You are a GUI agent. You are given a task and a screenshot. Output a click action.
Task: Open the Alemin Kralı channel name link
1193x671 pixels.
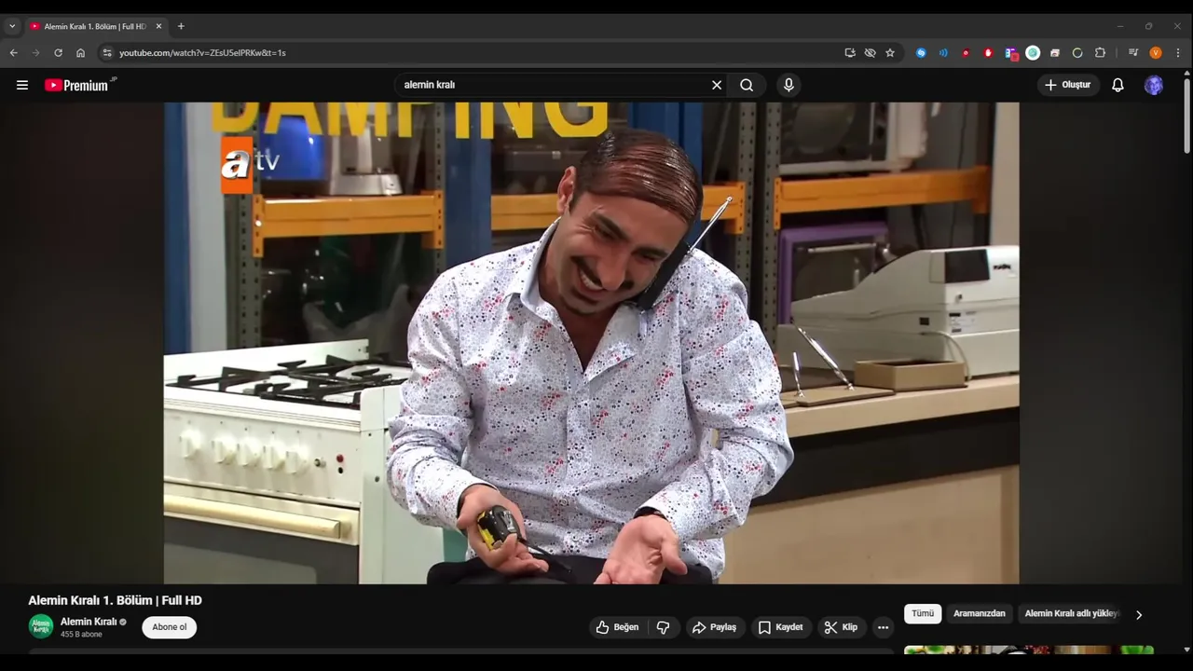click(x=89, y=622)
